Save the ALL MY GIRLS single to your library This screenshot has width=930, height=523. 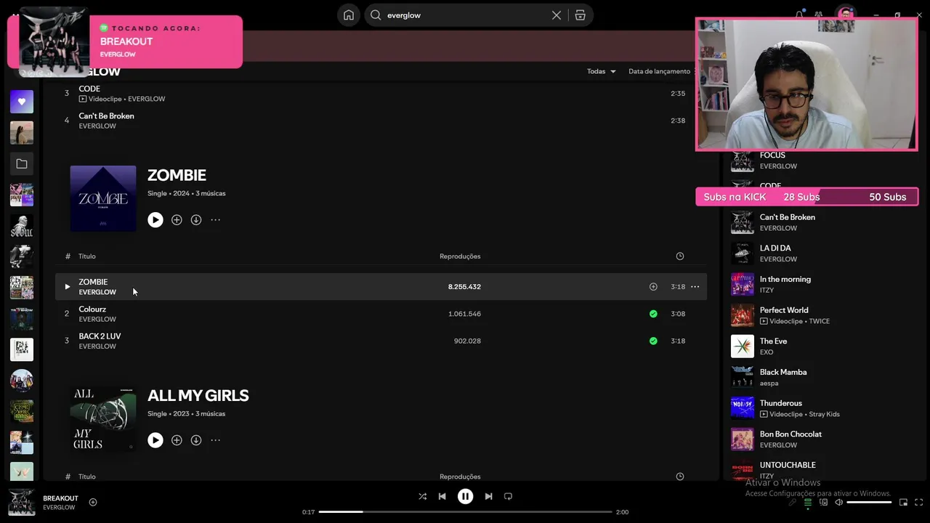[177, 440]
